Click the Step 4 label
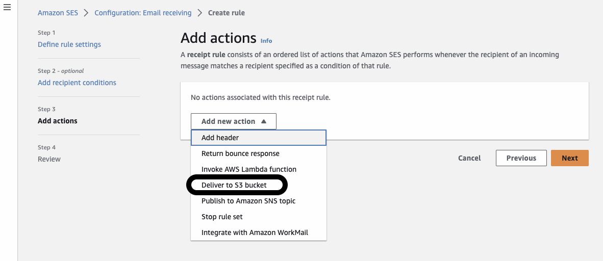Screen dimensions: 603x261 pos(47,148)
